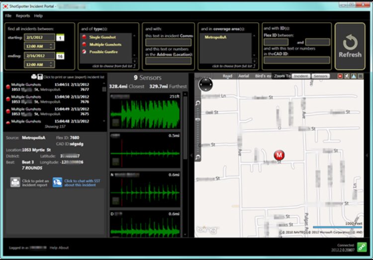Click the red map toolbar icon
Screen dimensions: 373x260
coord(340,76)
